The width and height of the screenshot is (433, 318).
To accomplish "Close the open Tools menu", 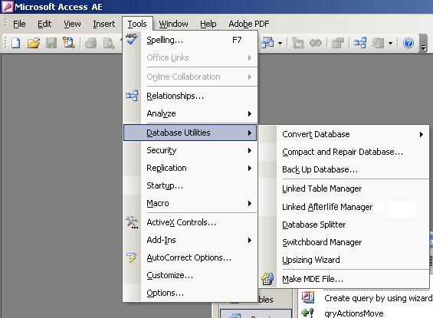I will 137,24.
